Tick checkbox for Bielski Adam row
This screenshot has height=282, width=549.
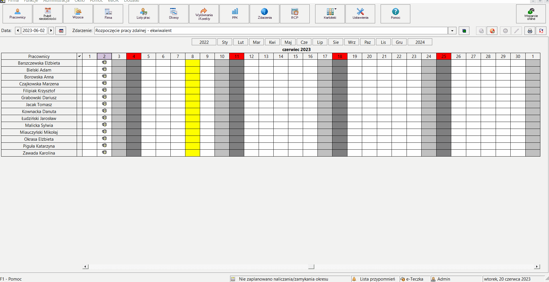[80, 70]
